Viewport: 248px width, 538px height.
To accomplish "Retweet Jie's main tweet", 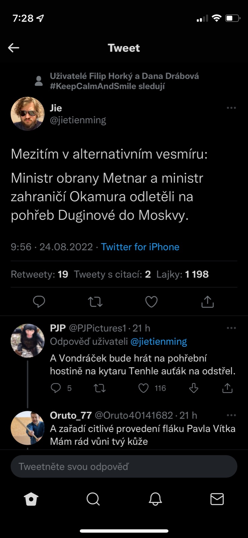I will point(95,302).
